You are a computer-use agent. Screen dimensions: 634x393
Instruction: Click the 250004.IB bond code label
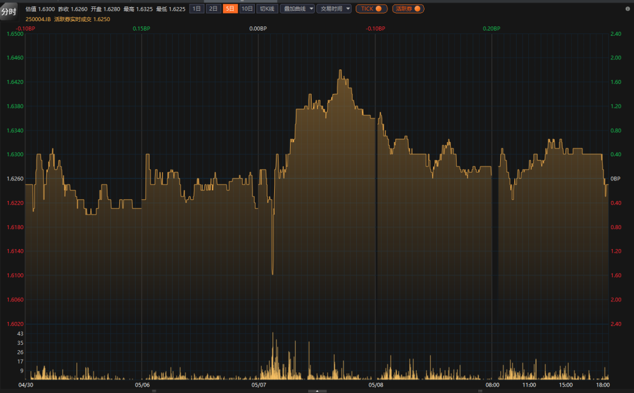tap(38, 19)
